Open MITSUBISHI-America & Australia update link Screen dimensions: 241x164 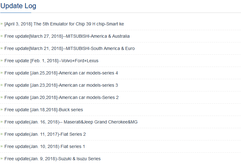(x=67, y=36)
